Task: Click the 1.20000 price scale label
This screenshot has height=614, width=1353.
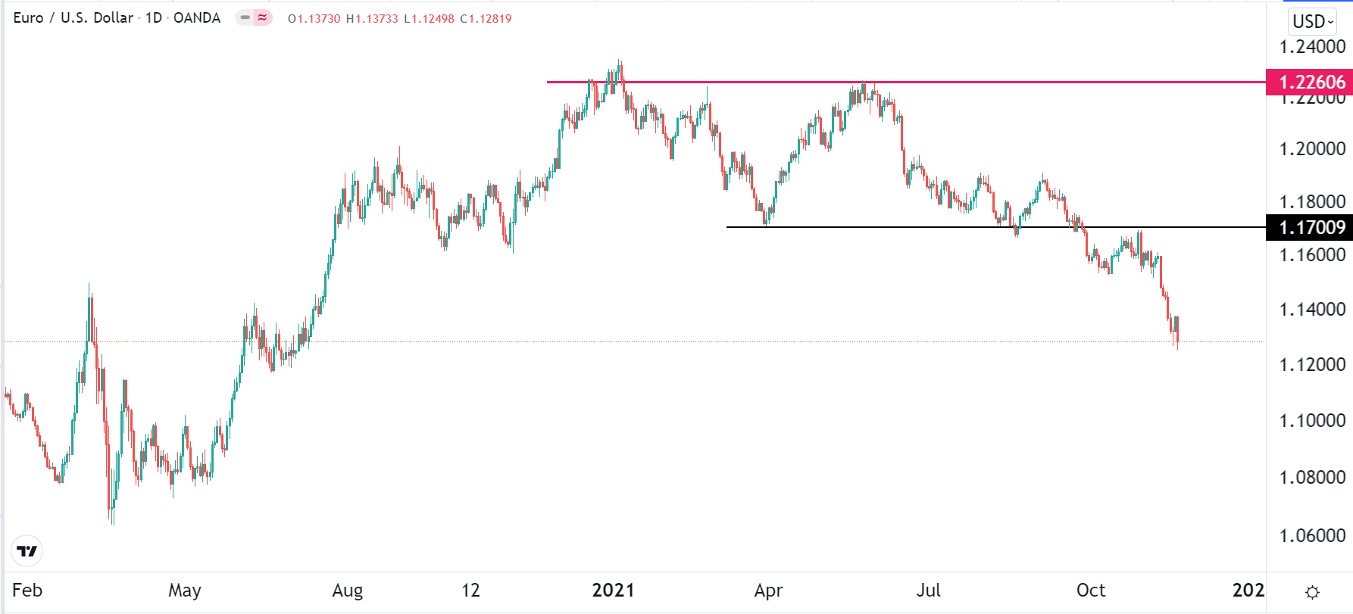Action: pos(1312,148)
